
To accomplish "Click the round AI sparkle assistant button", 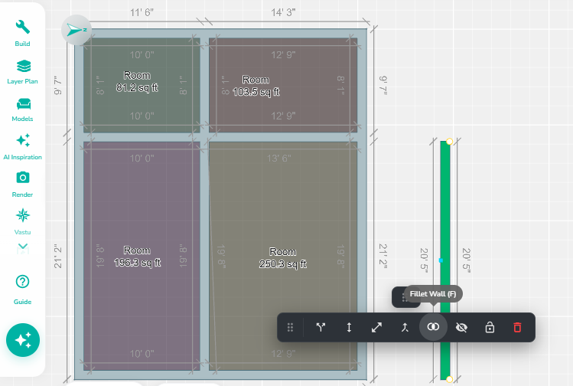I will pos(23,340).
